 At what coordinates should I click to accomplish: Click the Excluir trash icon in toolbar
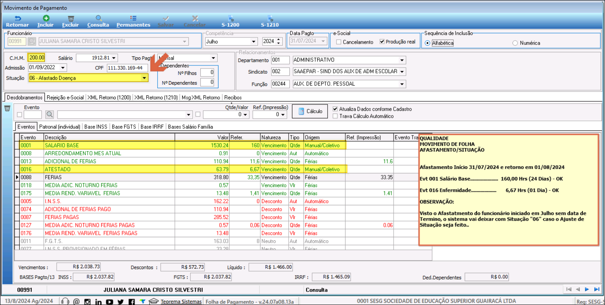71,19
